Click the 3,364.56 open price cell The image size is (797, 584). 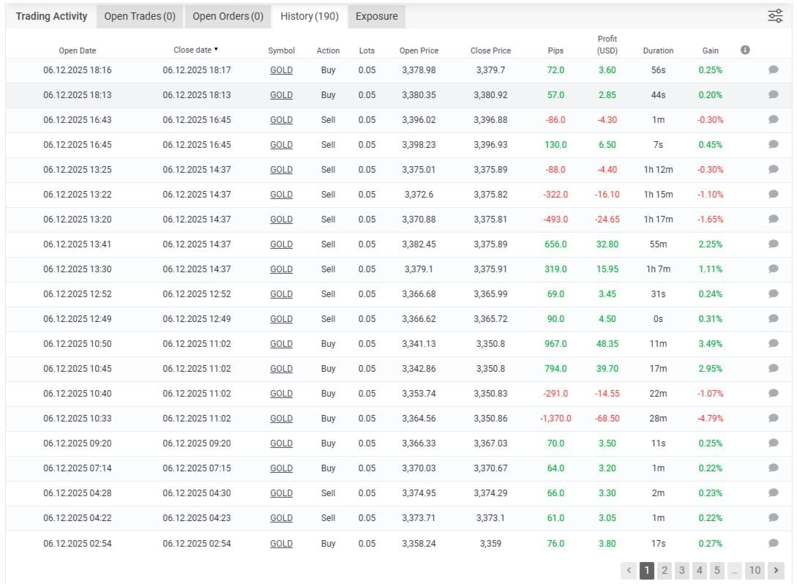coord(419,419)
